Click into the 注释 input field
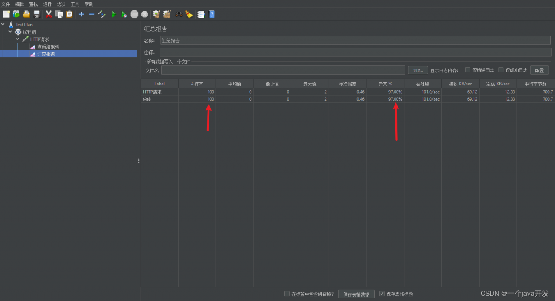Image resolution: width=555 pixels, height=301 pixels. click(355, 52)
